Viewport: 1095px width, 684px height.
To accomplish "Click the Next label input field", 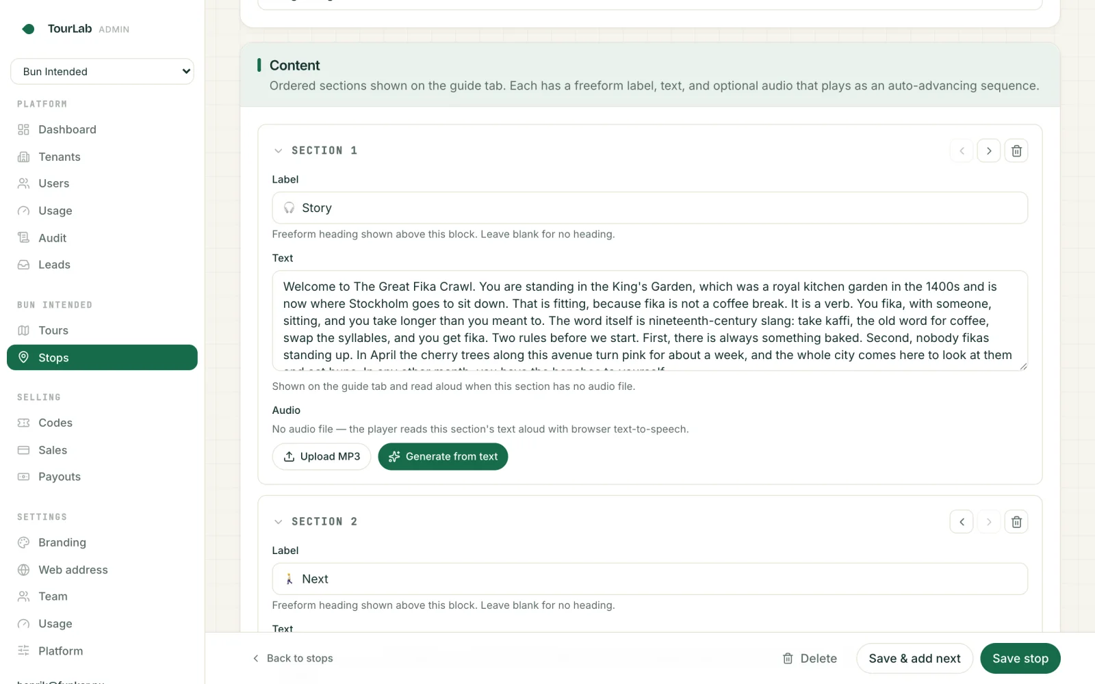I will point(649,579).
